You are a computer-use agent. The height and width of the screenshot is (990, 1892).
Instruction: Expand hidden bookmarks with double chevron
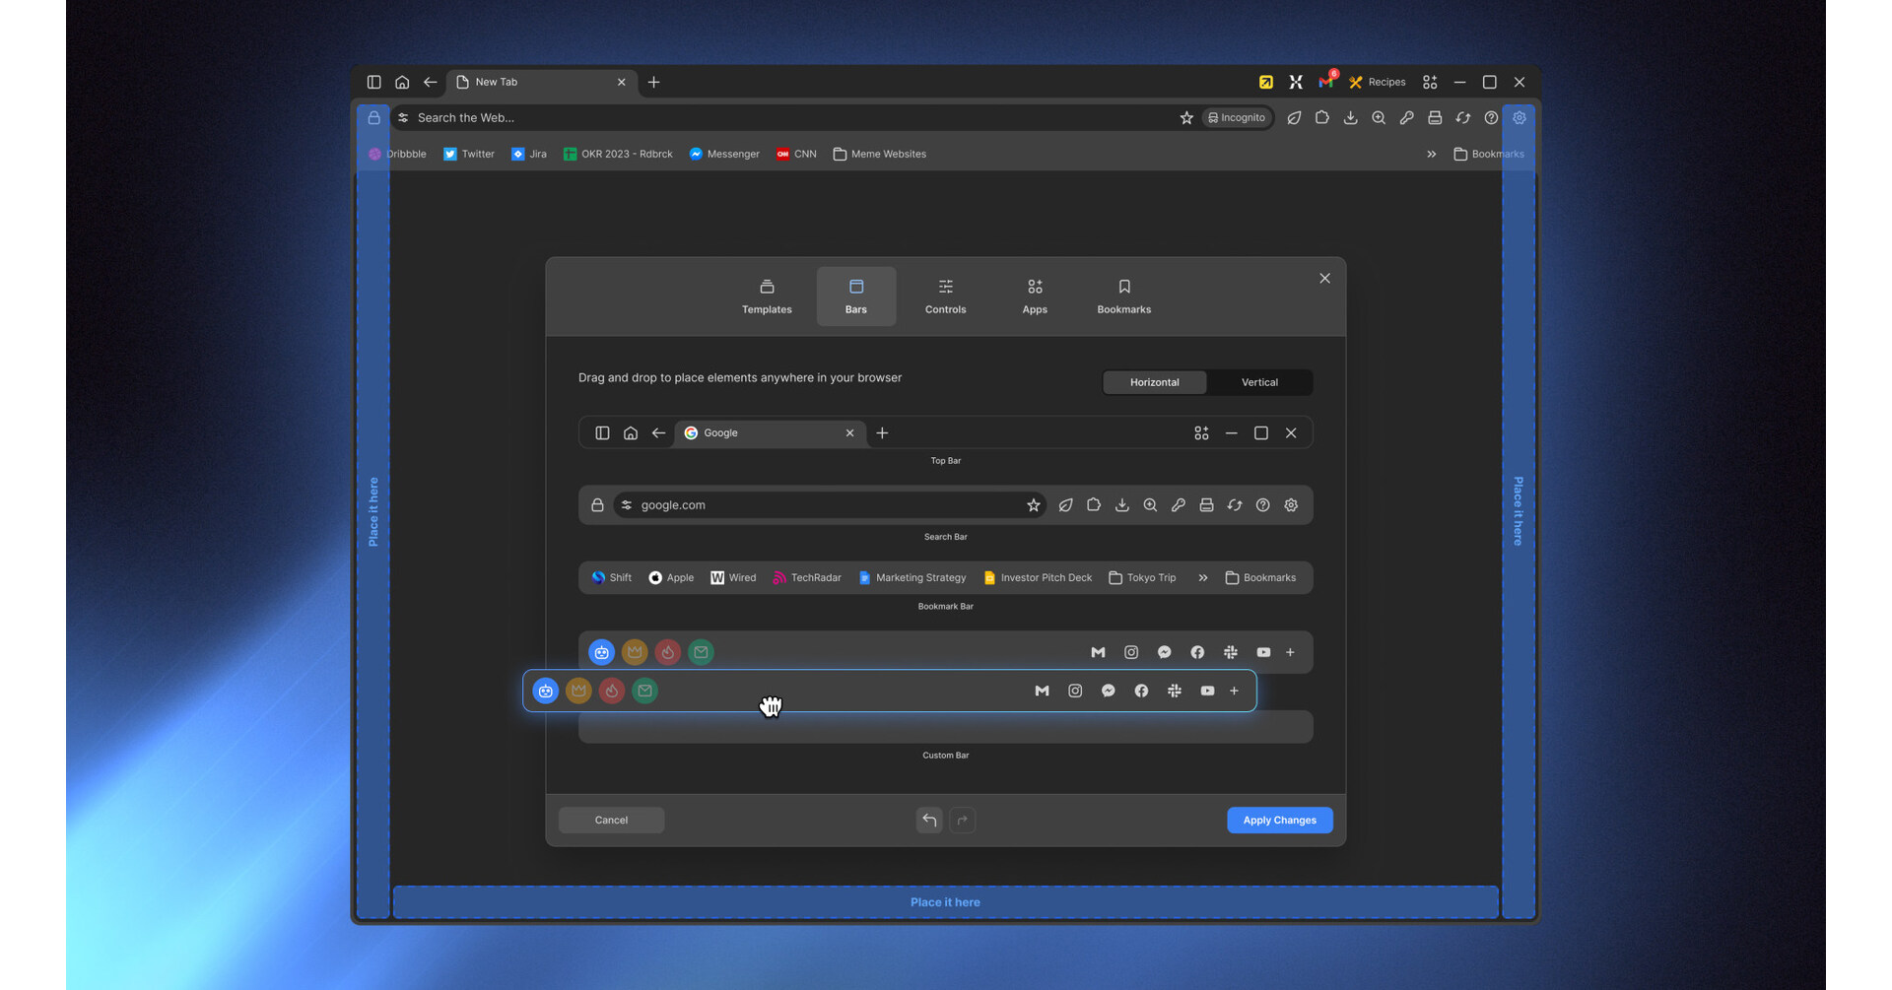(x=1431, y=154)
